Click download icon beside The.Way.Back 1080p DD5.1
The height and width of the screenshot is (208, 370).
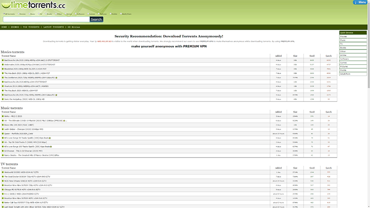click(x=3, y=73)
